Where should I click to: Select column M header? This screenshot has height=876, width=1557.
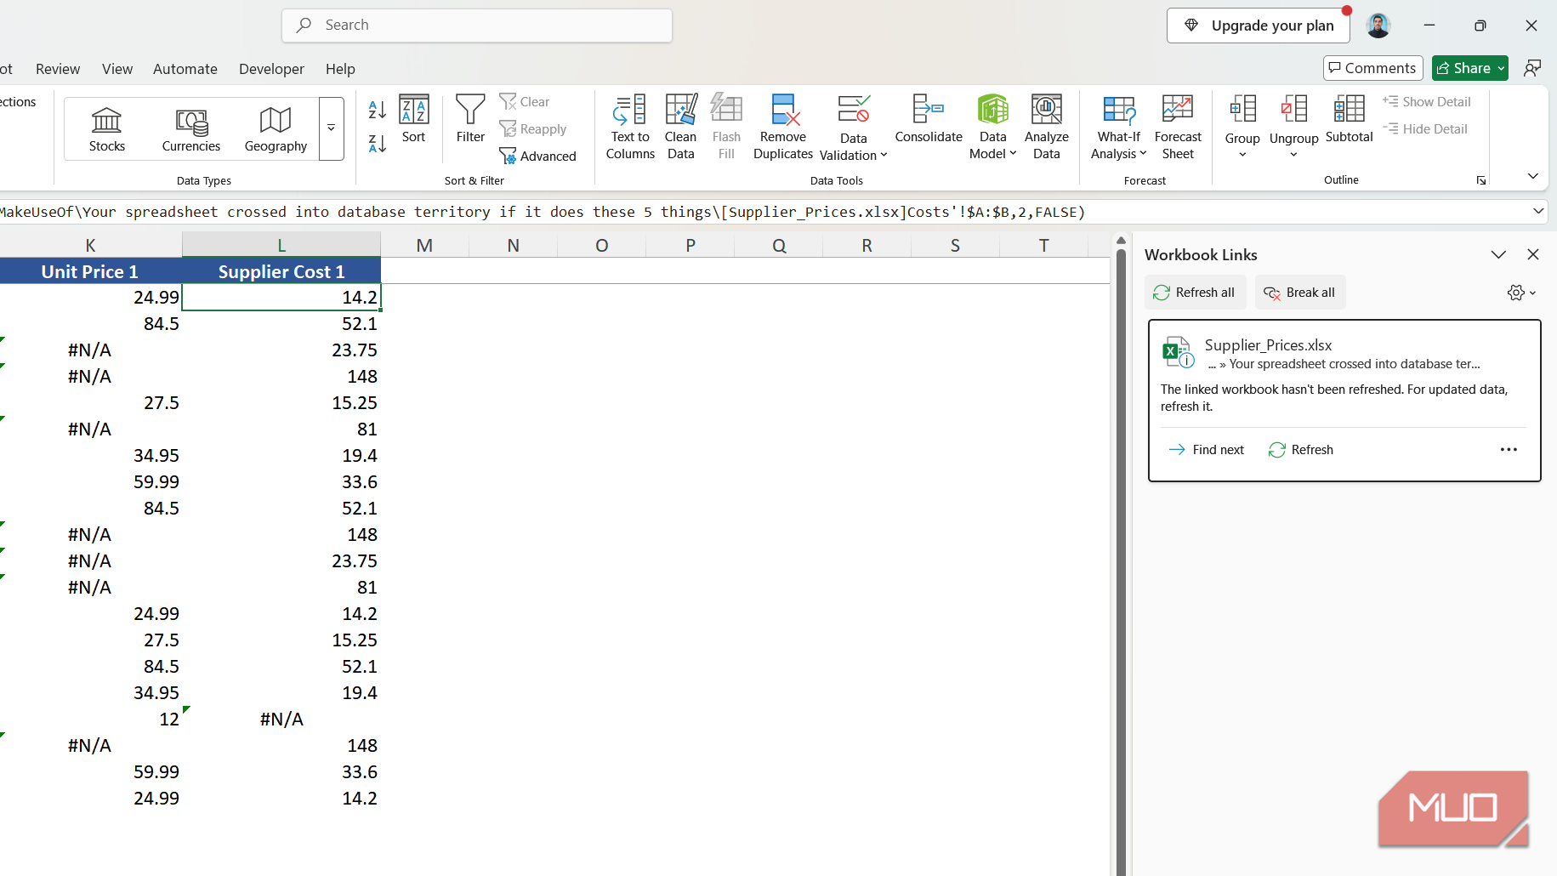424,246
